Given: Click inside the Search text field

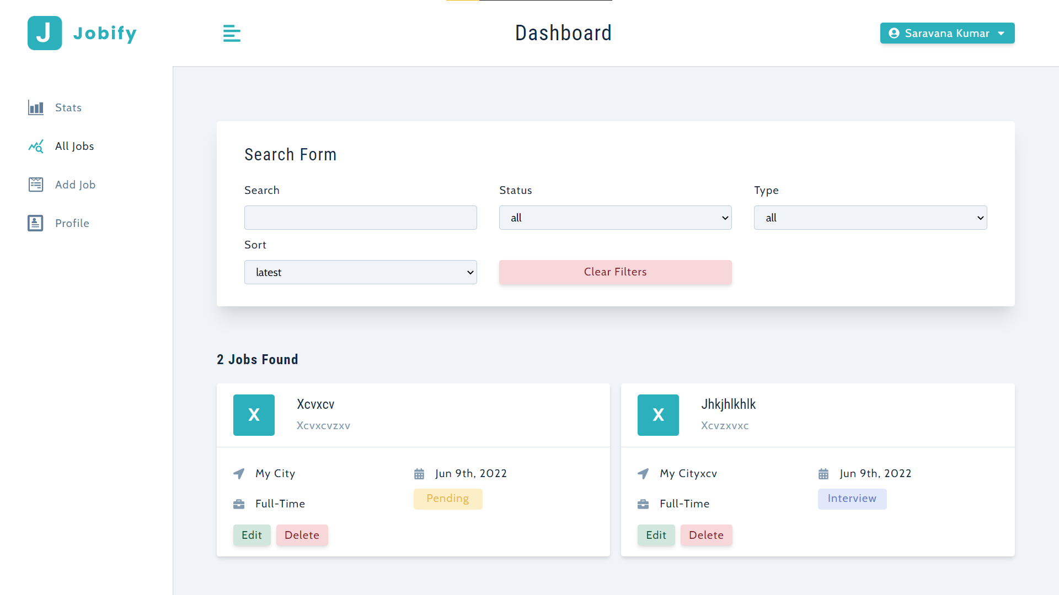Looking at the screenshot, I should [x=360, y=218].
